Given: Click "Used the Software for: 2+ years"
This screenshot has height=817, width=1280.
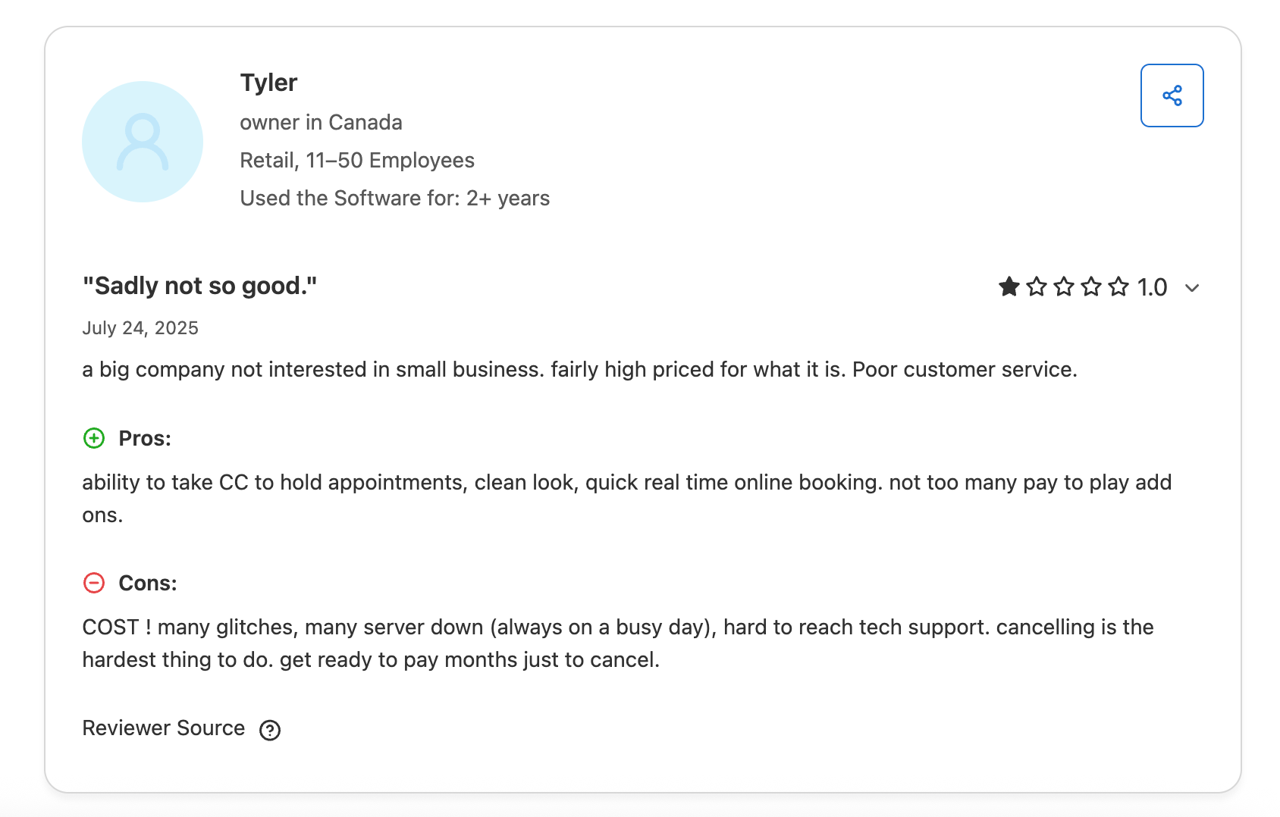Looking at the screenshot, I should pos(394,199).
